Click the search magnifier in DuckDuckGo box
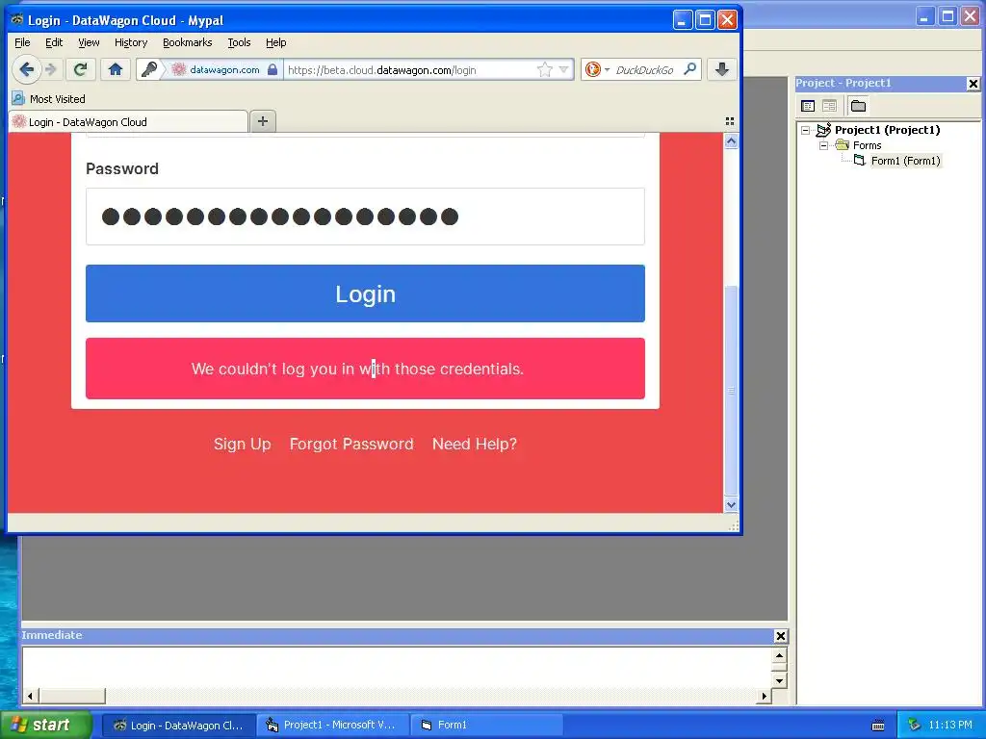 (x=689, y=69)
